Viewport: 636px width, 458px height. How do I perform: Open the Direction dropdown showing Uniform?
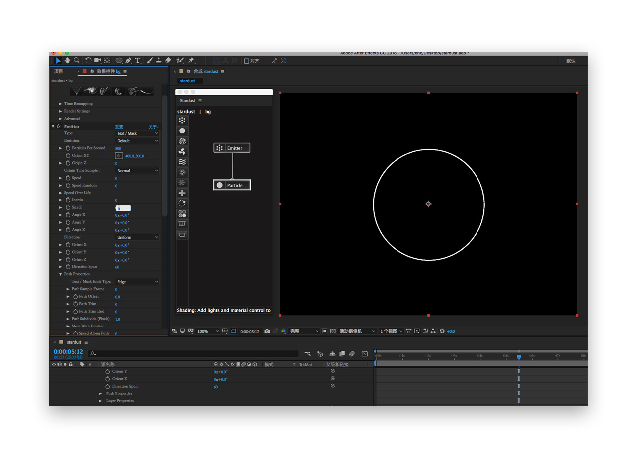(x=137, y=238)
